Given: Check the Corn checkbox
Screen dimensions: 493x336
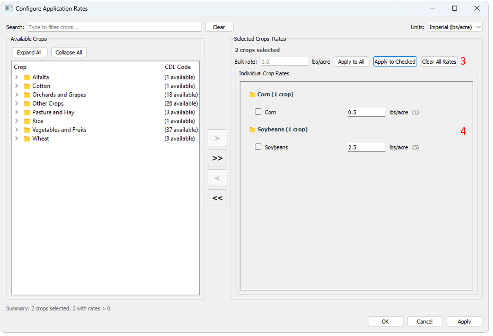Looking at the screenshot, I should pyautogui.click(x=258, y=112).
